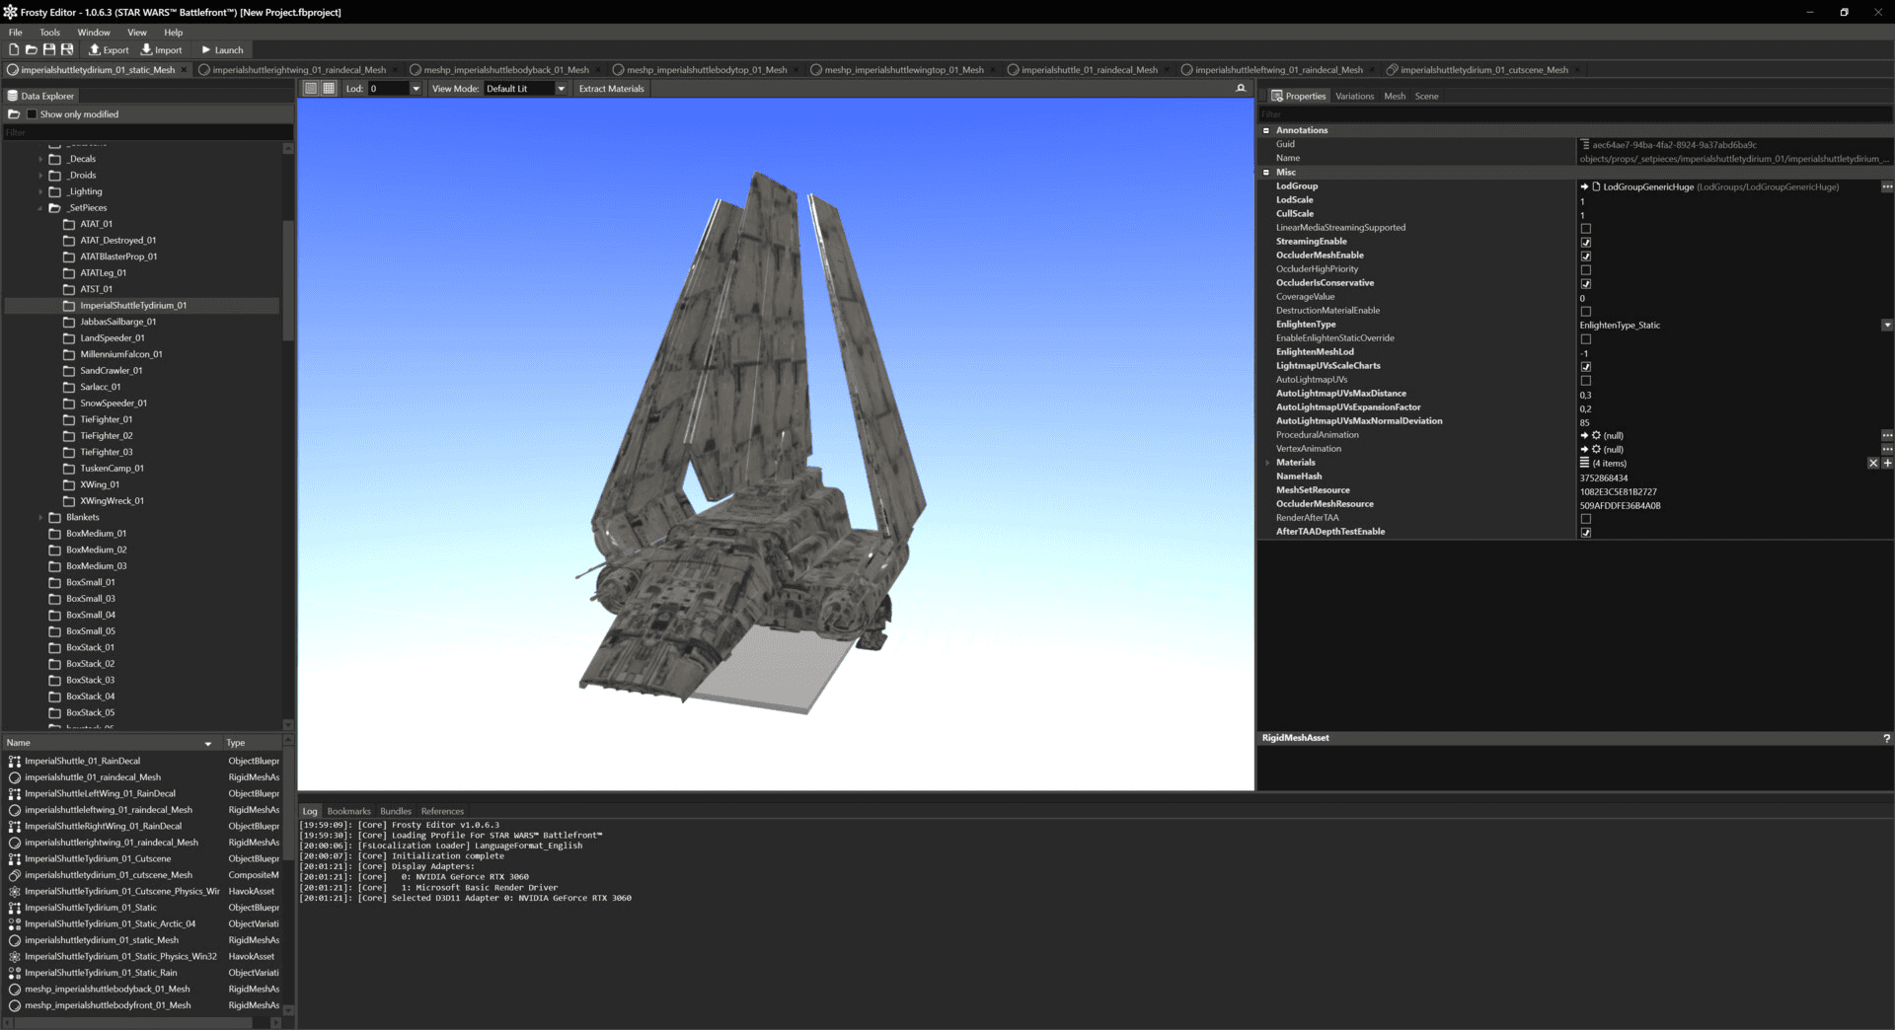Click the viewport search magnifier icon
Viewport: 1895px width, 1030px height.
(x=1241, y=89)
